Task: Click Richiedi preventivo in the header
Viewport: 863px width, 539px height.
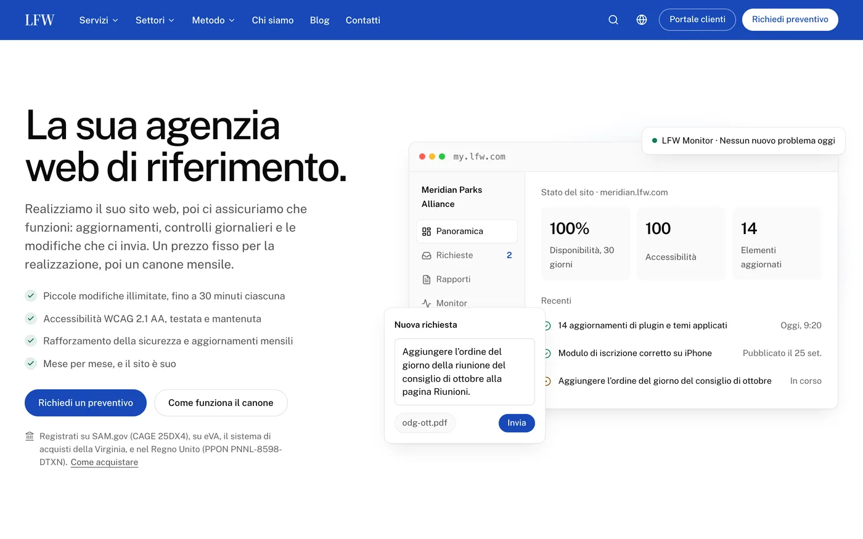Action: [x=790, y=20]
